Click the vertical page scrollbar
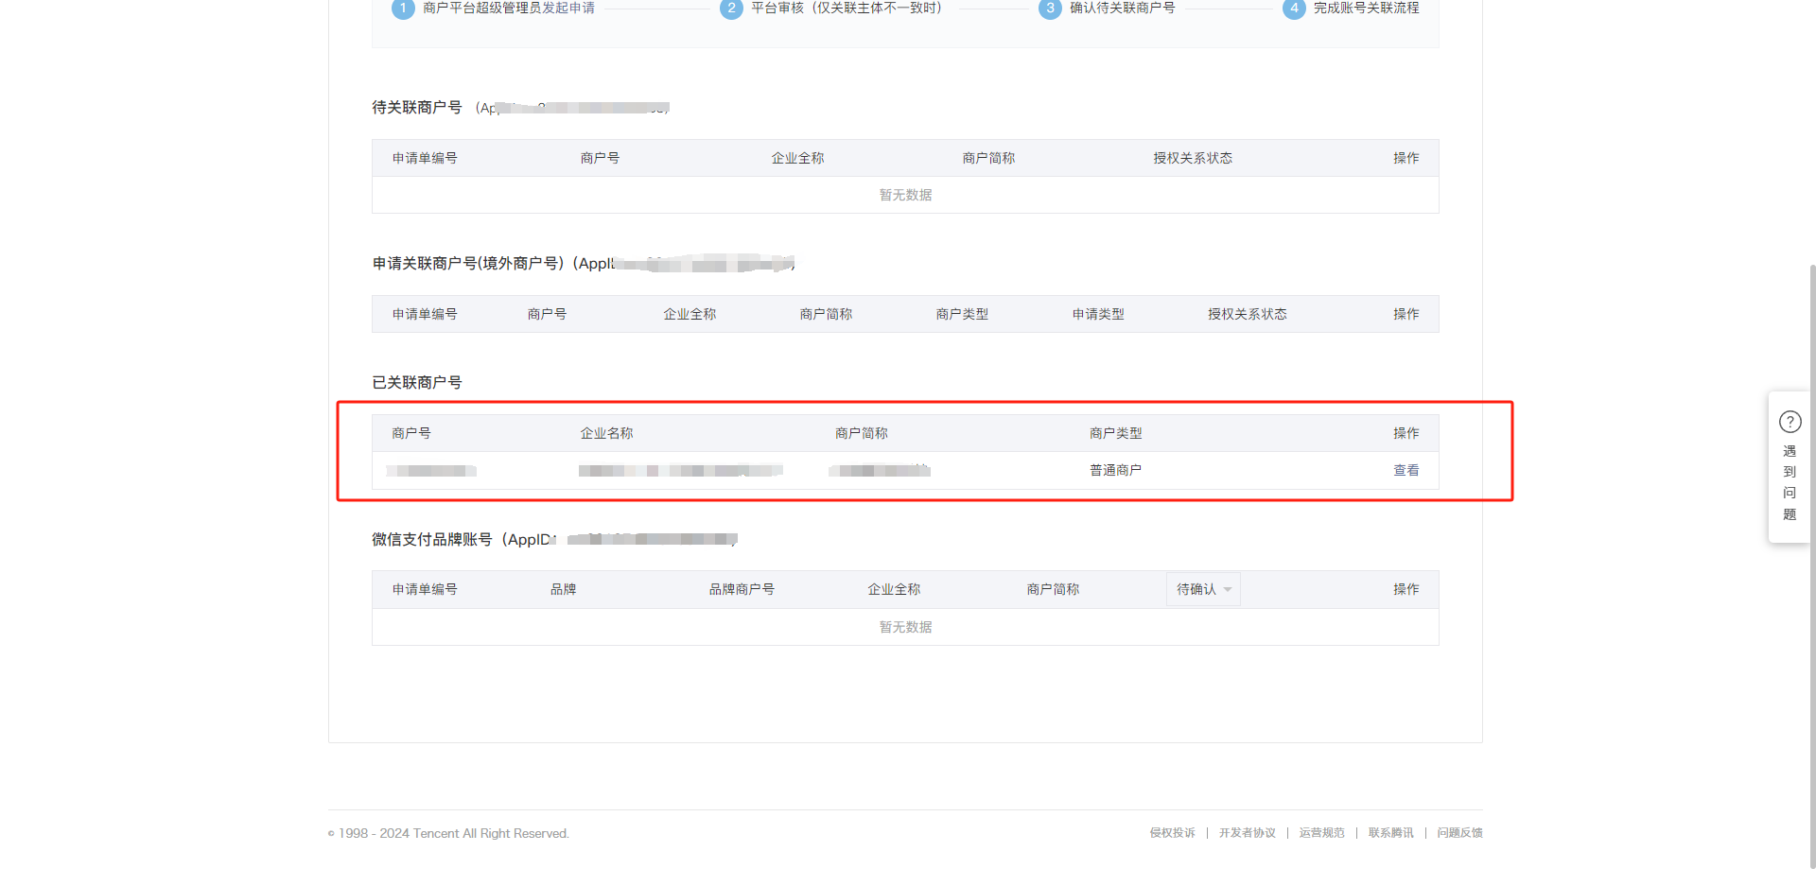The width and height of the screenshot is (1816, 869). pos(1811,567)
